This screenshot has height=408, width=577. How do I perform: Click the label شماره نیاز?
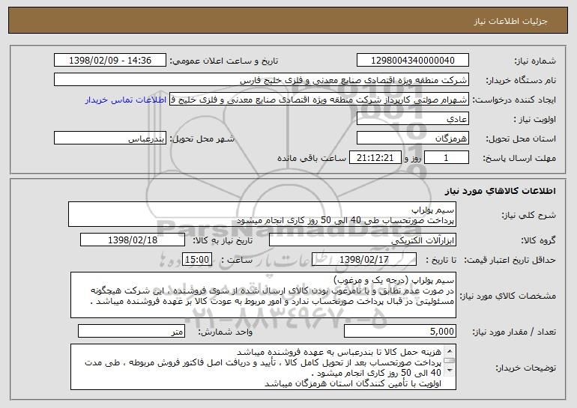[535, 61]
